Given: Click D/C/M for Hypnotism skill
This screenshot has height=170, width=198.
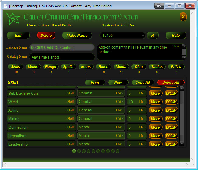Looking at the screenshot, I should [x=171, y=136].
